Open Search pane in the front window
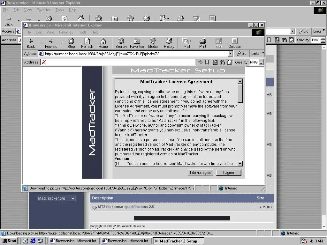 click(x=121, y=43)
